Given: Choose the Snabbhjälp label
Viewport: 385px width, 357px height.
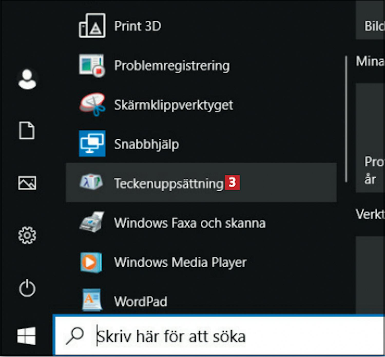Looking at the screenshot, I should pos(147,145).
